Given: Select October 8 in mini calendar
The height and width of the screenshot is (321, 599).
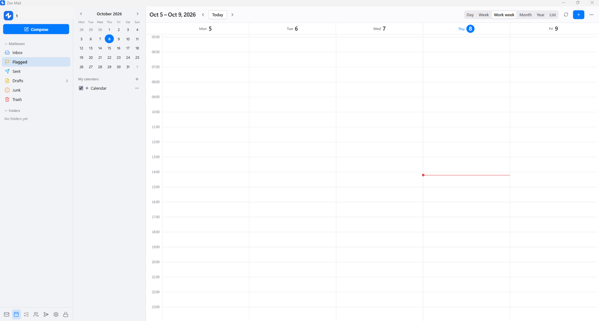Looking at the screenshot, I should [109, 39].
